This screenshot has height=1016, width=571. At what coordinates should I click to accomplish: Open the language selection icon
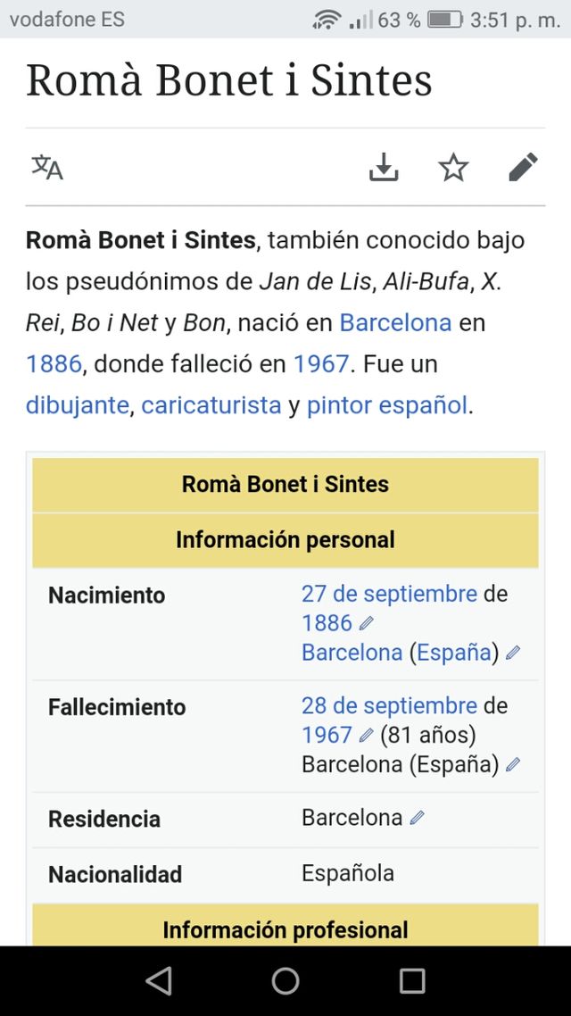tap(46, 167)
